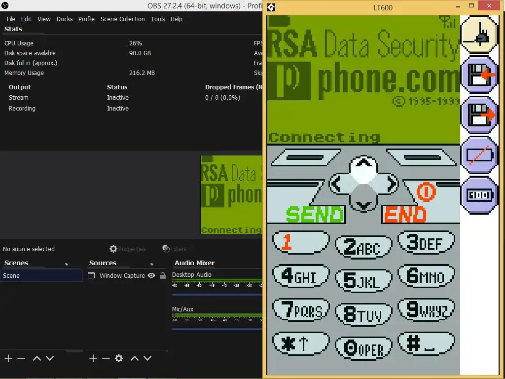505x379 pixels.
Task: Click the CPU Usage value 26%
Action: 136,43
